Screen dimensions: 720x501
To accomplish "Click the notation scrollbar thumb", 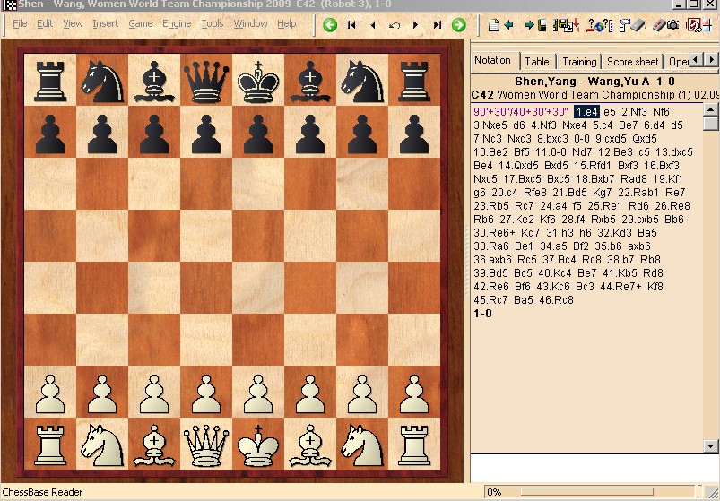I will 710,123.
